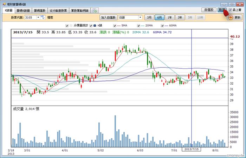Click the 2013/7/15 date marker on the time axis
This screenshot has height=158, width=246.
[191, 149]
